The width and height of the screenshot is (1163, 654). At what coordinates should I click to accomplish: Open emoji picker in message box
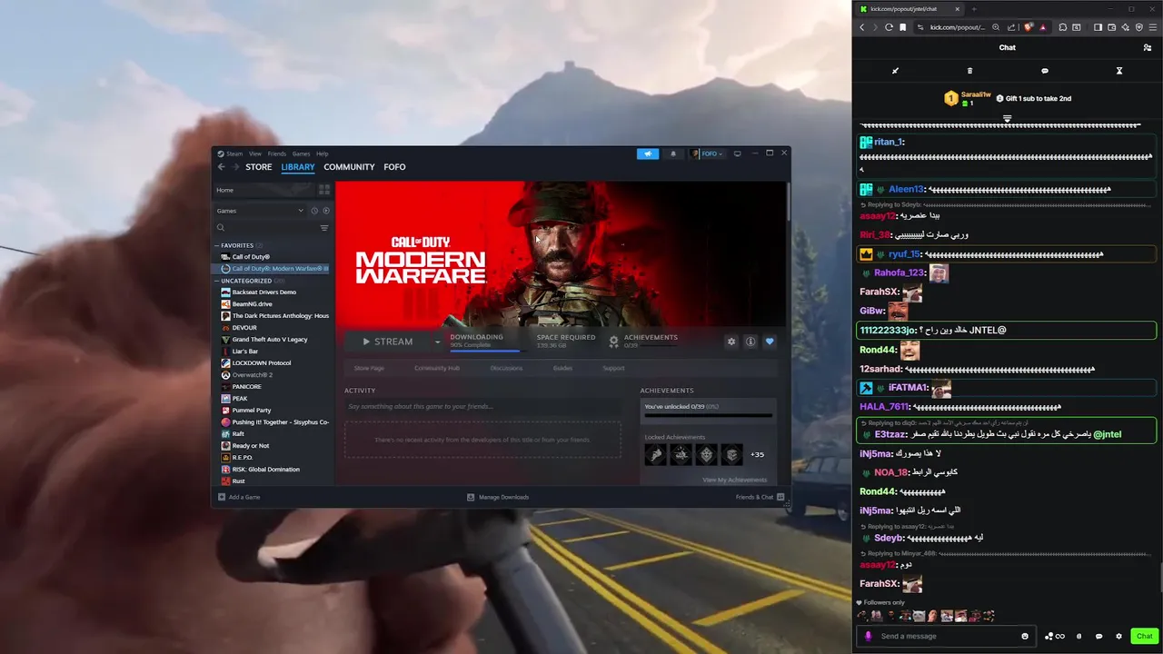1025,636
